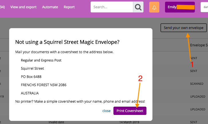Select the PO Box 6488 line
The height and width of the screenshot is (124, 208).
31,77
